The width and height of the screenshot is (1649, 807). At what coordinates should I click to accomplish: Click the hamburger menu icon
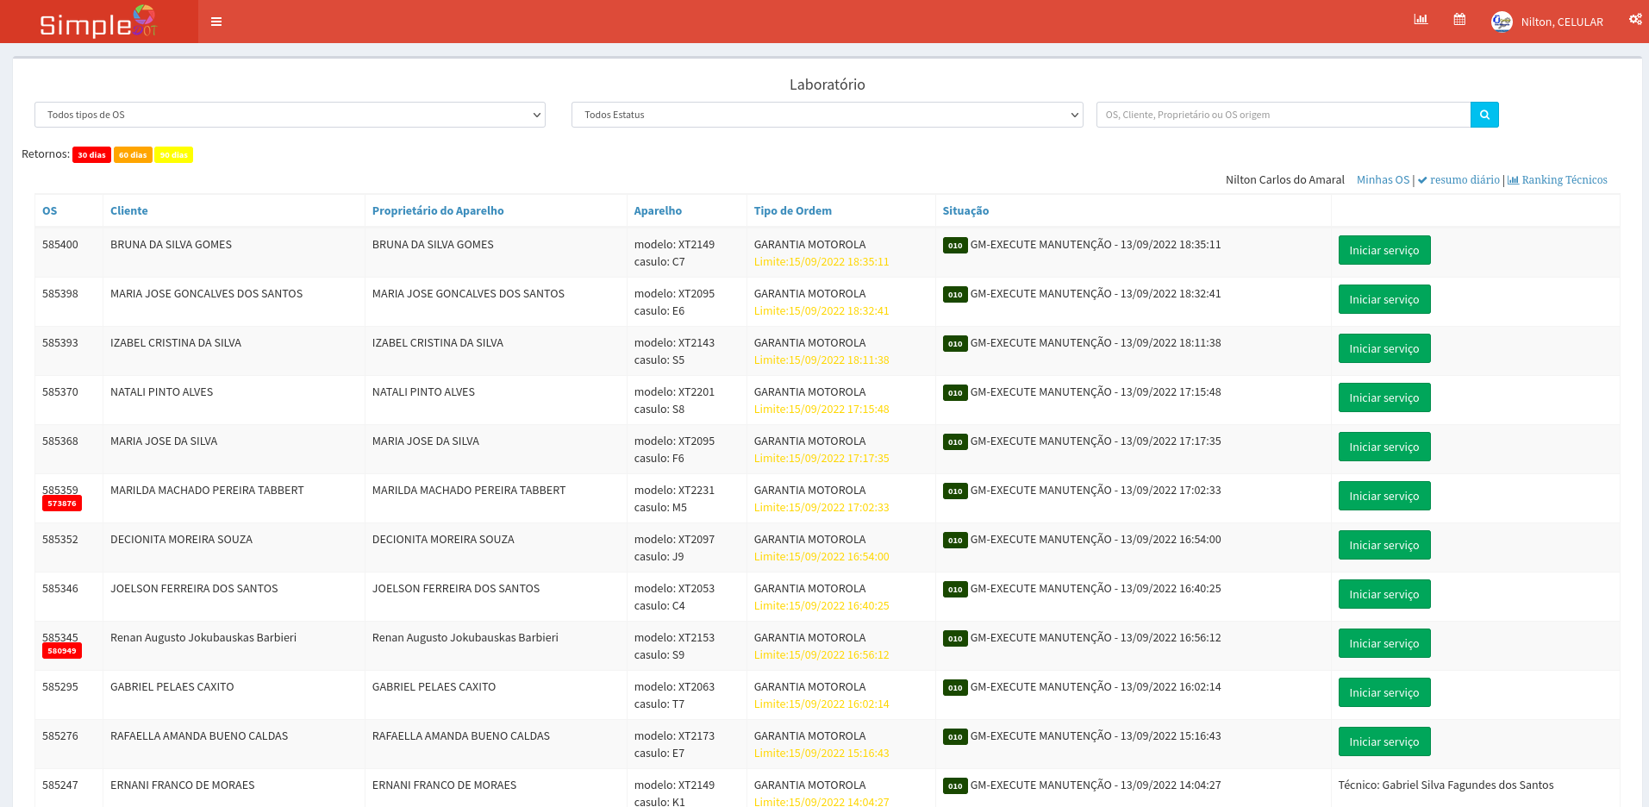(x=216, y=22)
